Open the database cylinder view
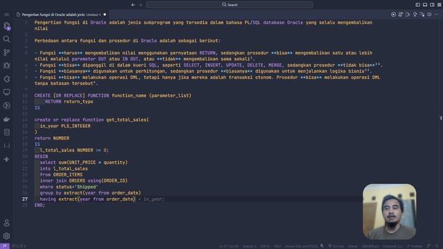443x249 pixels. [6, 132]
